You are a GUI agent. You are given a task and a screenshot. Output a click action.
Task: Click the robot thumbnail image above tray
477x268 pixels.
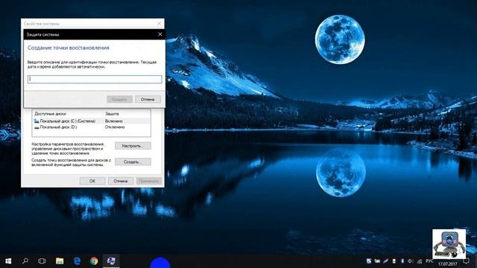pyautogui.click(x=449, y=244)
